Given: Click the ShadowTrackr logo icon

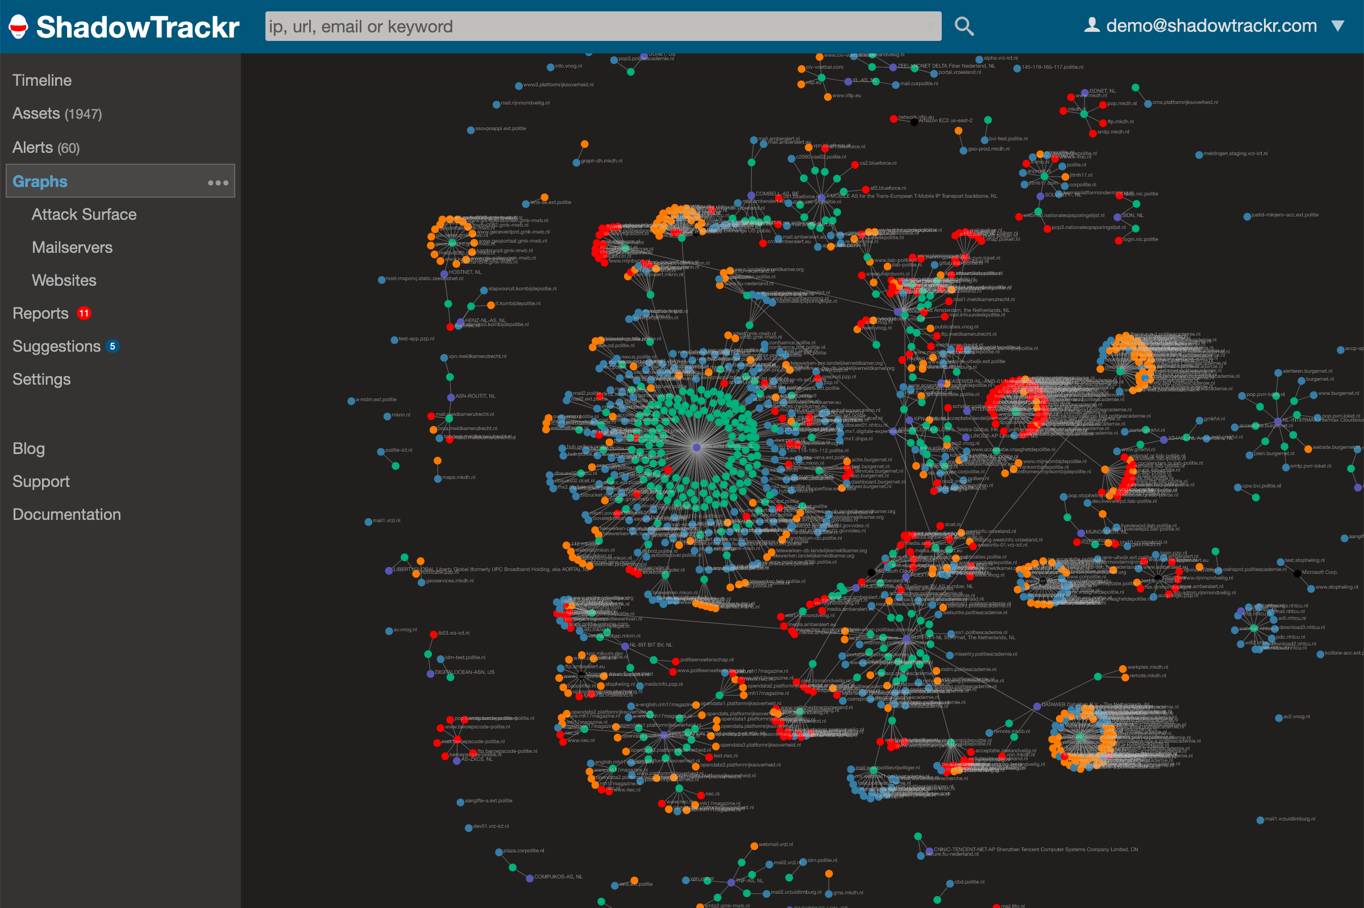Looking at the screenshot, I should pos(19,26).
